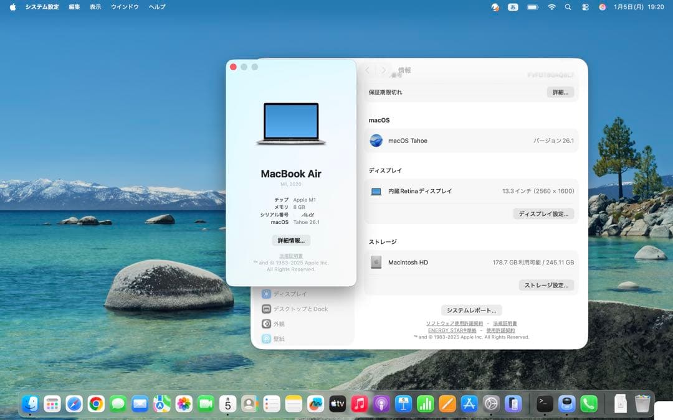The image size is (673, 420).
Task: Open the Calendar icon showing 5
Action: (228, 404)
